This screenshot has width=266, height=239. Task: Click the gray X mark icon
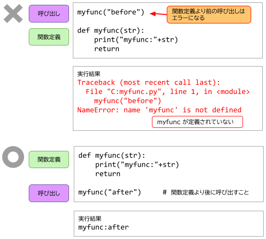pos(13,13)
